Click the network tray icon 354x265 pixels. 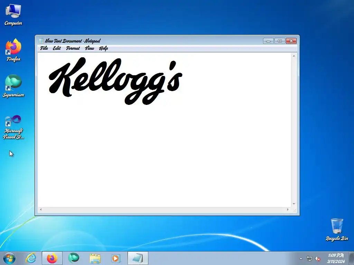[x=309, y=259]
